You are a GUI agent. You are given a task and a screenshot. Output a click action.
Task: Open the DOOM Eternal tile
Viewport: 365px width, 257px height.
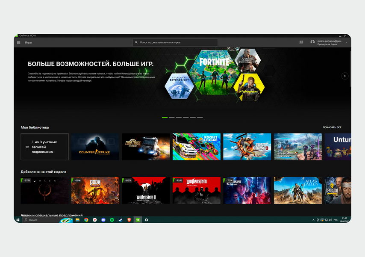pos(95,190)
